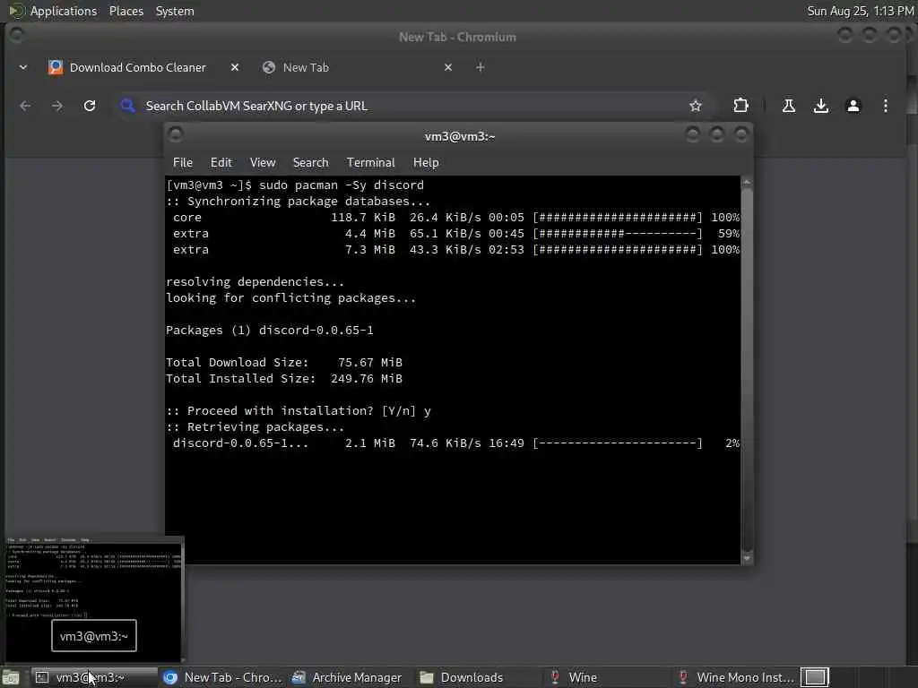Click the discord download progress bar at 2%
The width and height of the screenshot is (918, 688).
618,443
